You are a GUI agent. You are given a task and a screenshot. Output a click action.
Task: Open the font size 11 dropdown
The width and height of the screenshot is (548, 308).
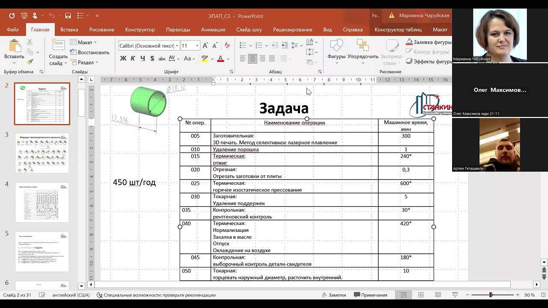(197, 46)
